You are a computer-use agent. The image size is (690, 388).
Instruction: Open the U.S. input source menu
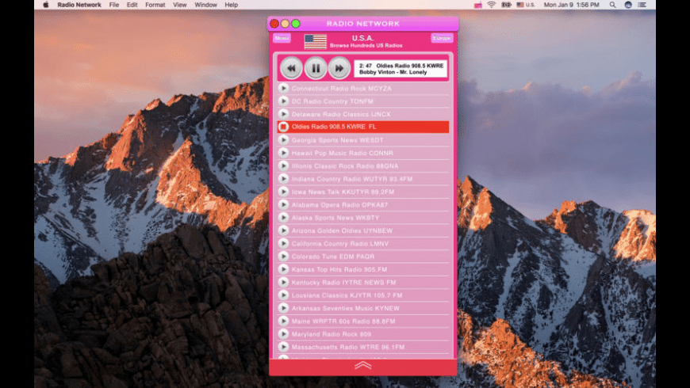tap(526, 5)
